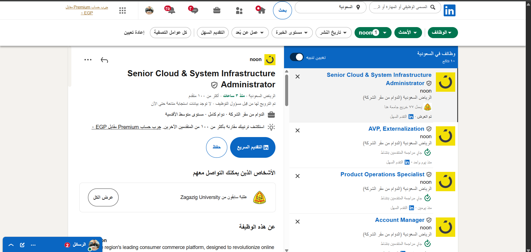
Task: Open the noon company filter dropdown
Action: point(373,33)
